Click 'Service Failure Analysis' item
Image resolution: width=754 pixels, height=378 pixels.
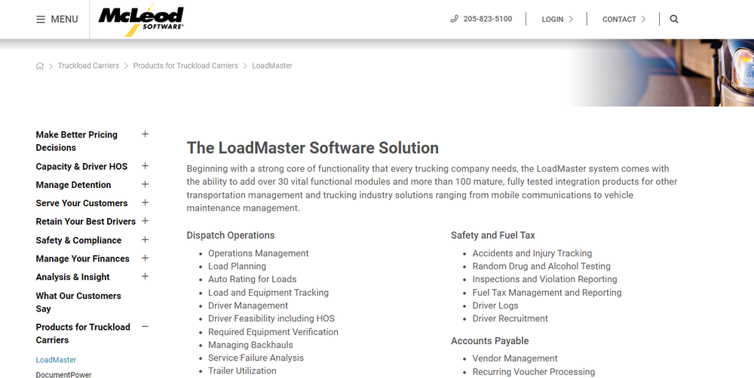[256, 358]
